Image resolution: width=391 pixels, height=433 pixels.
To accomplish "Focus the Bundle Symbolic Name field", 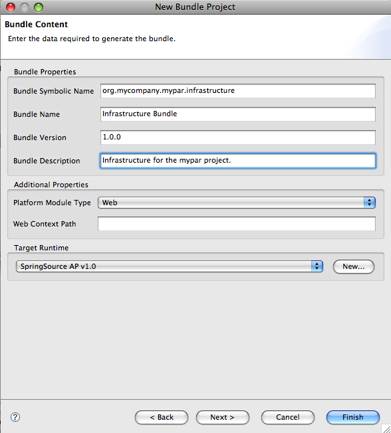I will click(x=238, y=91).
